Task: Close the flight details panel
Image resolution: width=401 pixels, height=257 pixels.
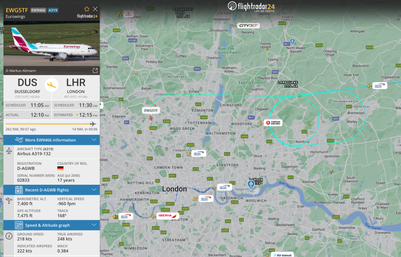Action: [95, 9]
